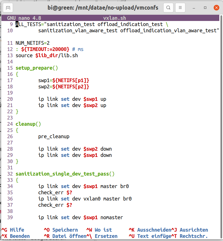Click the ^K Ausschneiden shortcut
The width and height of the screenshot is (223, 241).
150,230
